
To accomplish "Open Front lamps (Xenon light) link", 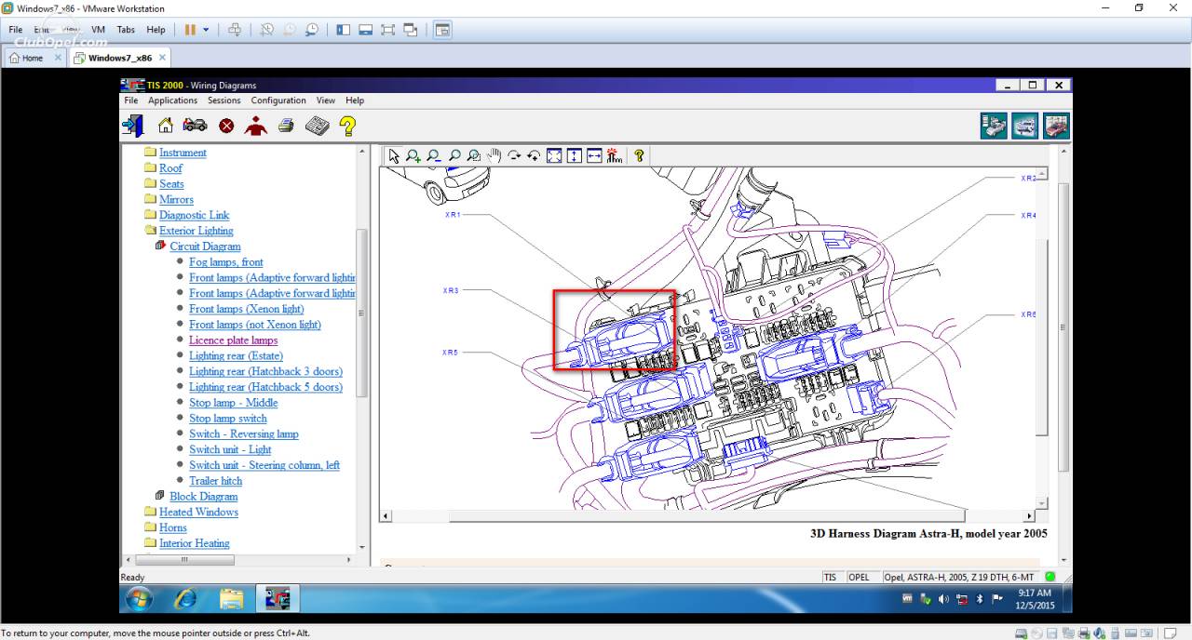I will [247, 309].
